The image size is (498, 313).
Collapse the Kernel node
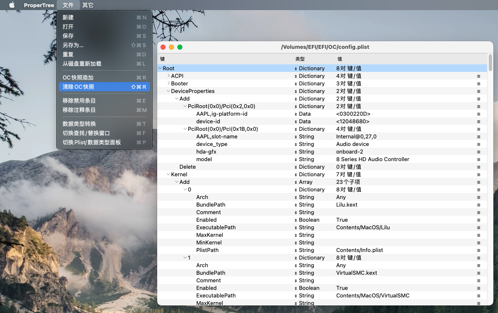tap(169, 174)
